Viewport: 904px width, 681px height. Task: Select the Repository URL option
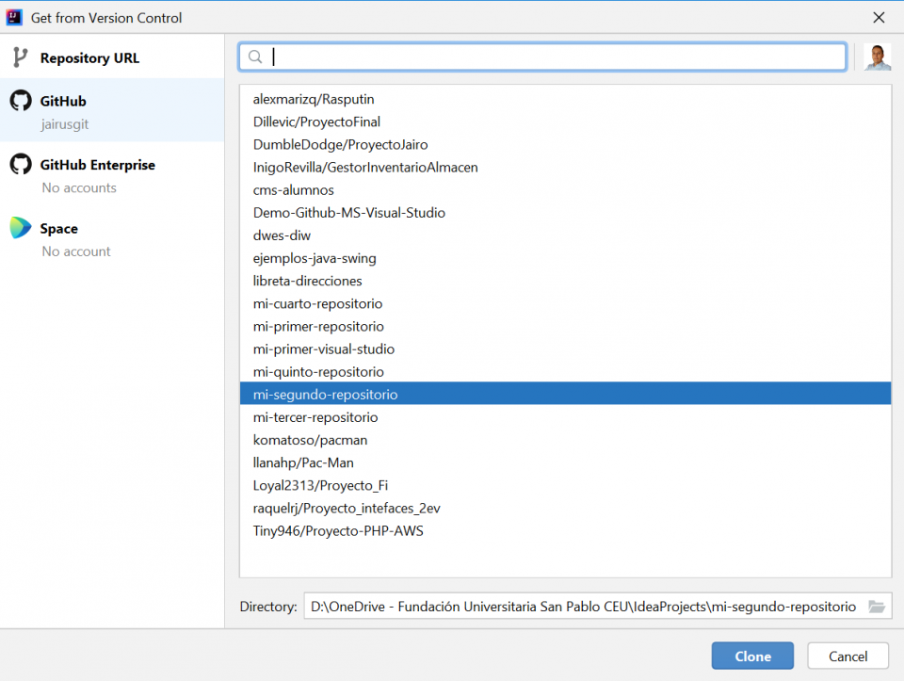pyautogui.click(x=112, y=57)
